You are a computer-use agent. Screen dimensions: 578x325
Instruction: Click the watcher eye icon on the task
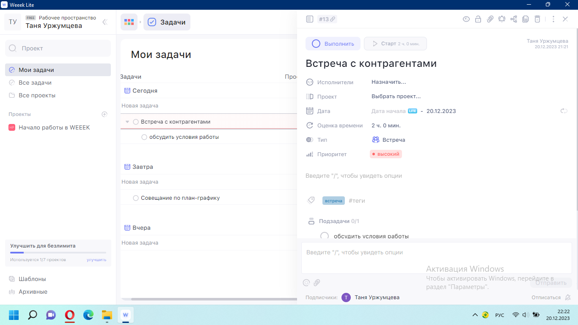tap(466, 19)
